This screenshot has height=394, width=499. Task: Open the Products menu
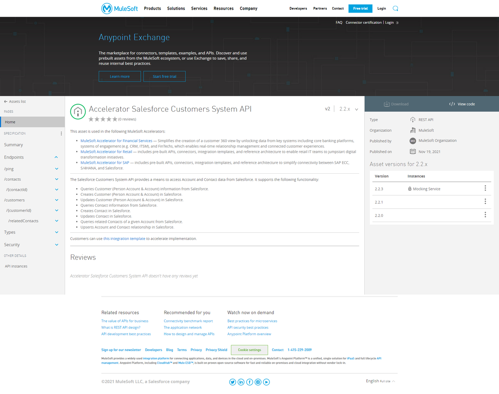152,8
